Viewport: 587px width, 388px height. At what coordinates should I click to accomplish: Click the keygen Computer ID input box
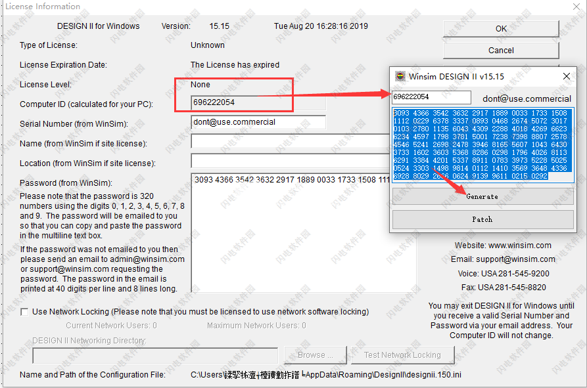coord(431,97)
